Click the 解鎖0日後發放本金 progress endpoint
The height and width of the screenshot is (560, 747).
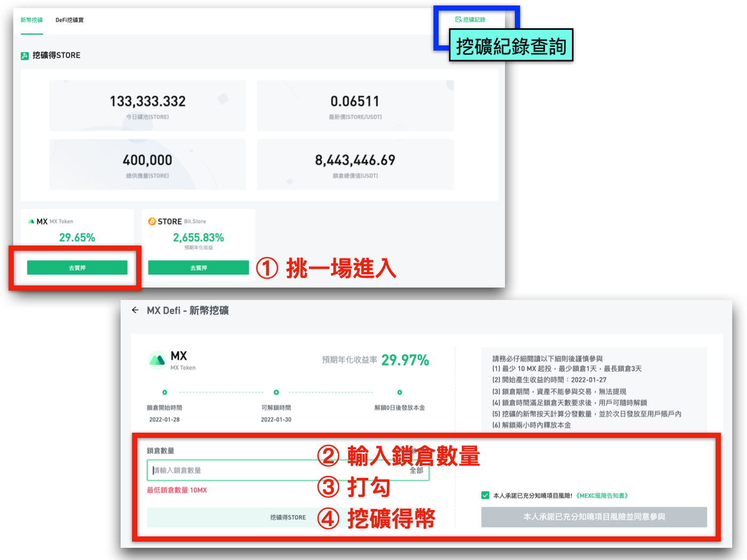(x=400, y=391)
